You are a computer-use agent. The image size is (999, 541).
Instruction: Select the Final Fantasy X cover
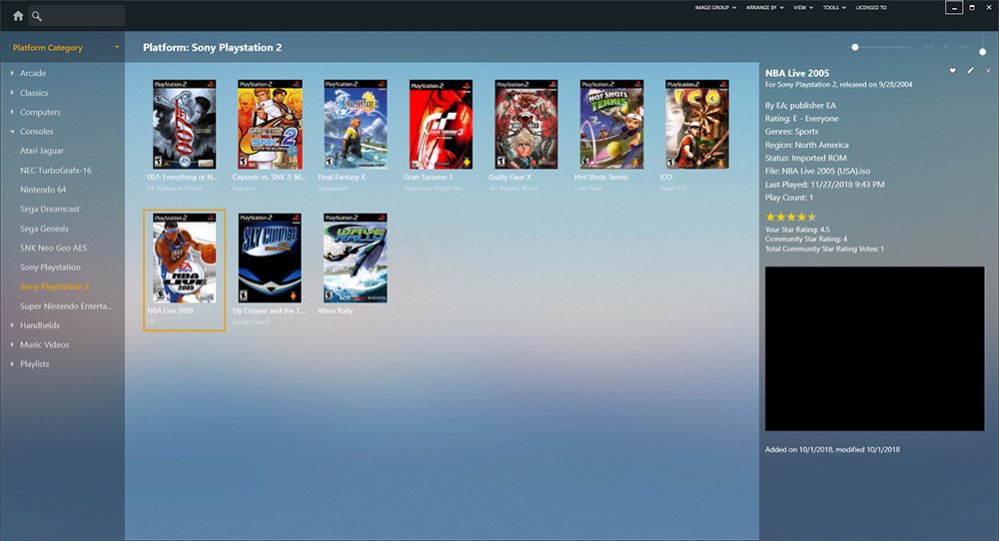click(x=355, y=124)
